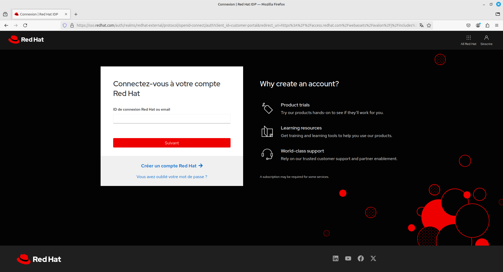
Task: Click the browser forward arrow
Action: click(16, 25)
